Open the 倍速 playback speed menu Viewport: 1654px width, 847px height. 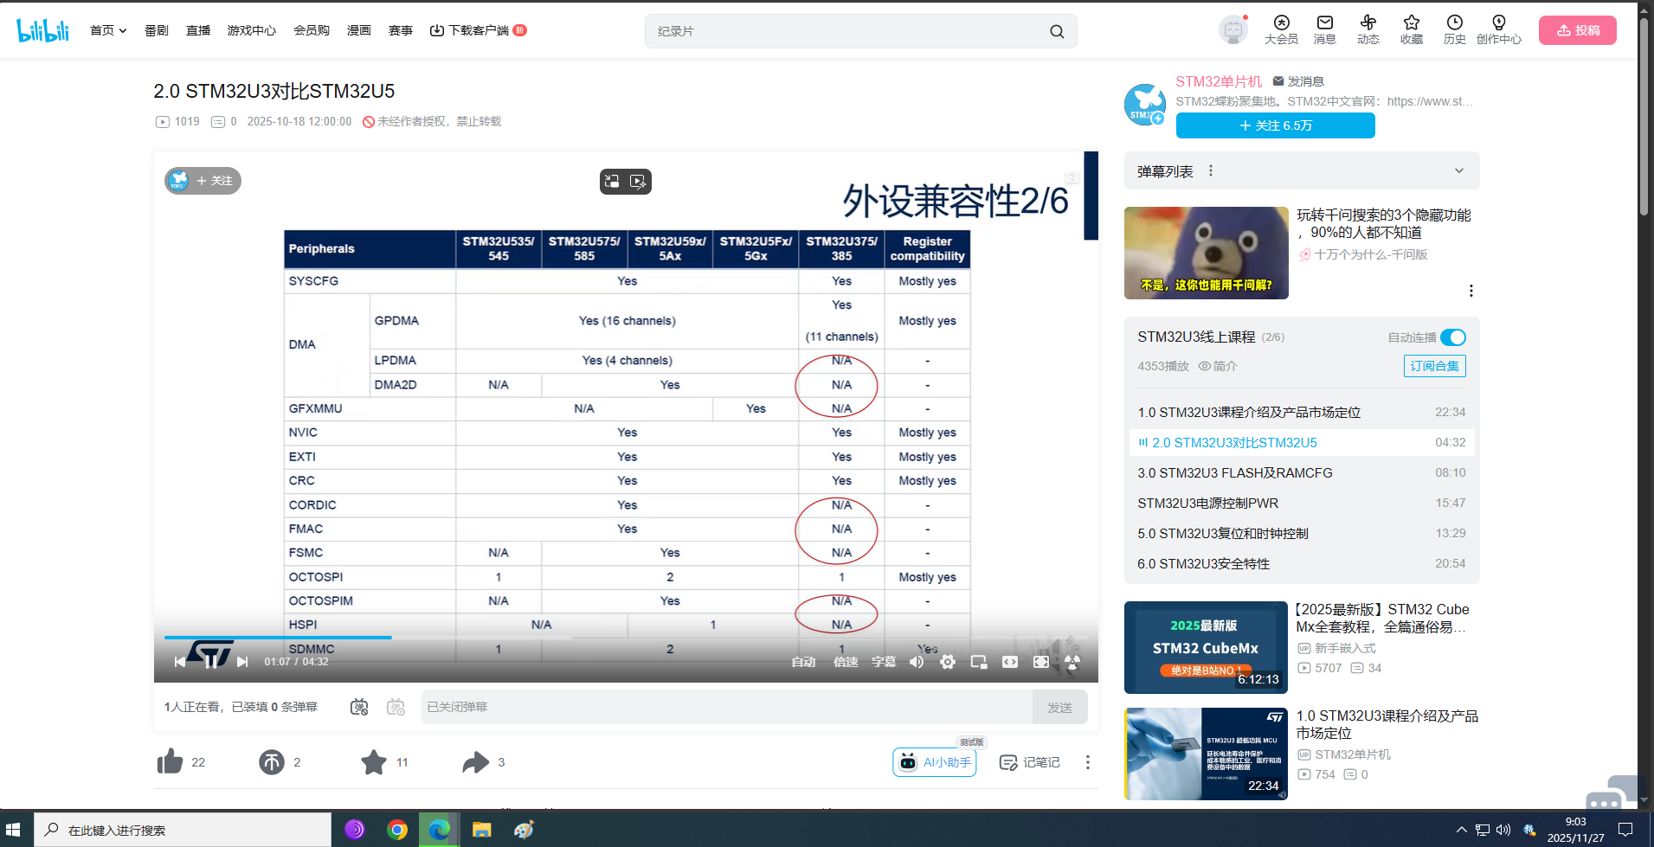point(846,662)
